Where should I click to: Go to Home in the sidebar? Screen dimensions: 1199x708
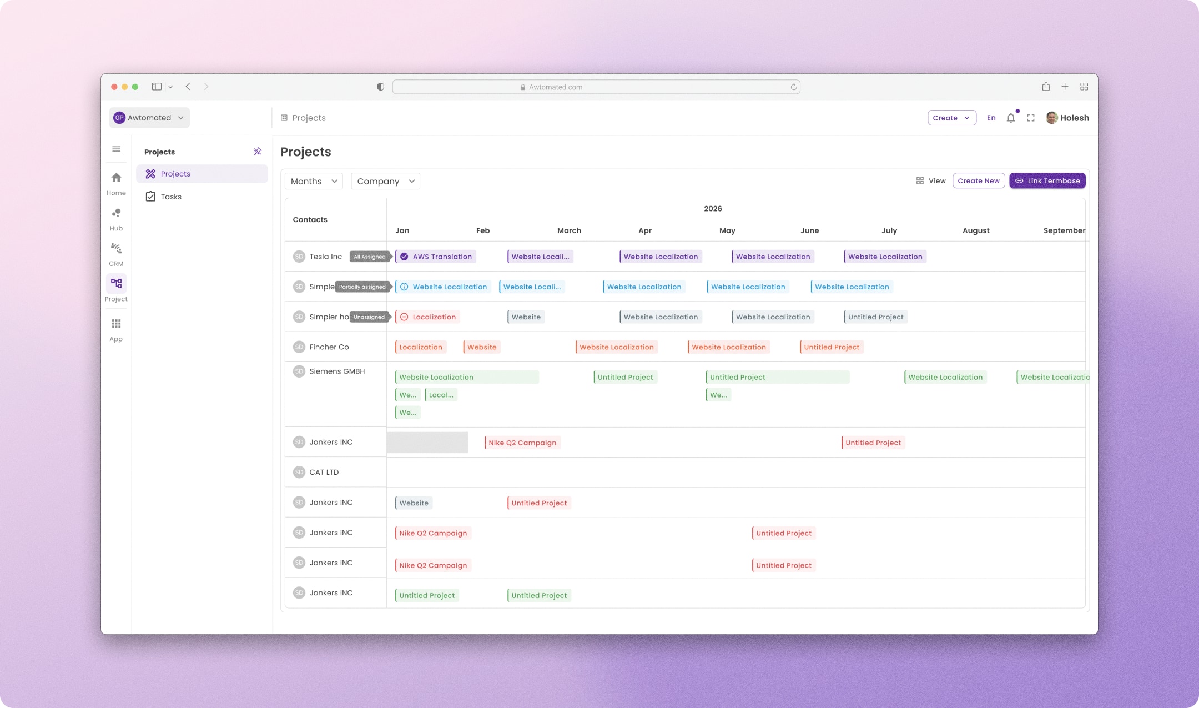(x=116, y=184)
